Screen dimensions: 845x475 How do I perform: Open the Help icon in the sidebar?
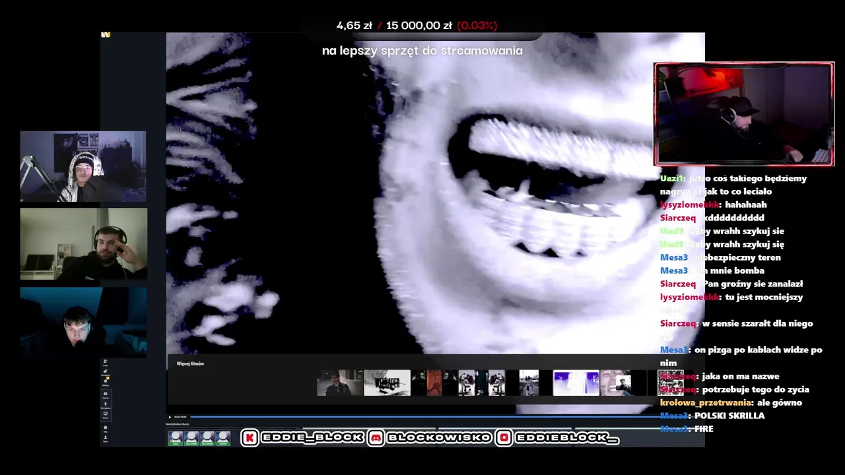[105, 428]
